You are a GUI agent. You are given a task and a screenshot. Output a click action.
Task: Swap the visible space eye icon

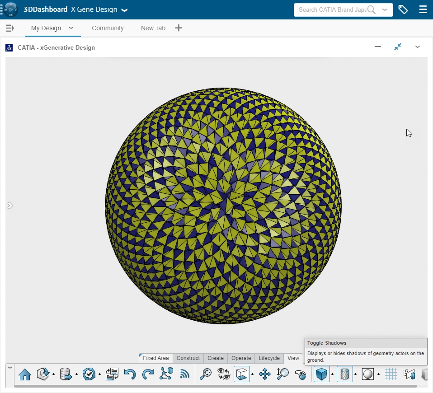pyautogui.click(x=224, y=374)
